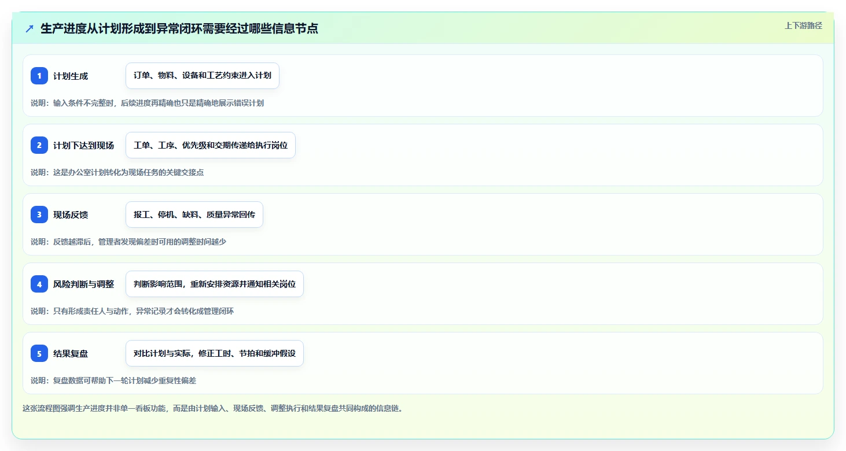Screen dimensions: 846x451
Task: Click the title 生产进度从计划形成到异常闭环需要经过哪些信息节点
Action: point(179,28)
